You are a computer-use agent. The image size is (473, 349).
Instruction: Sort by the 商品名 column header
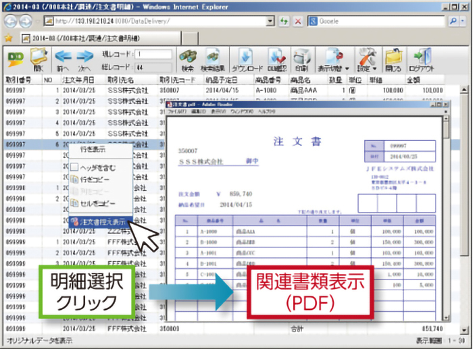coord(300,80)
